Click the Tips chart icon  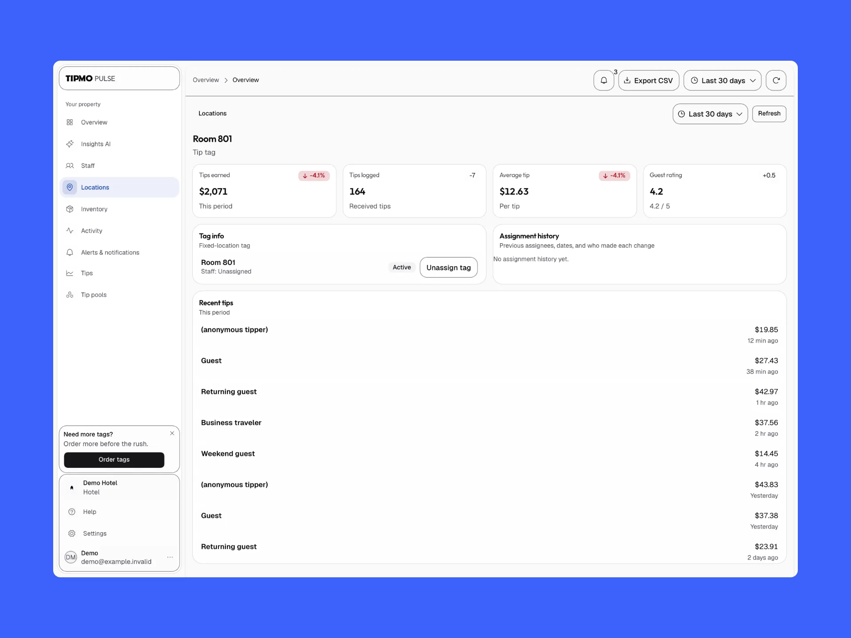(x=70, y=273)
